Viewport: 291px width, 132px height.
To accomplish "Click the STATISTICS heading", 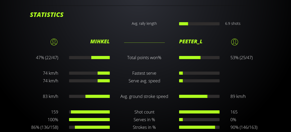I will [47, 15].
